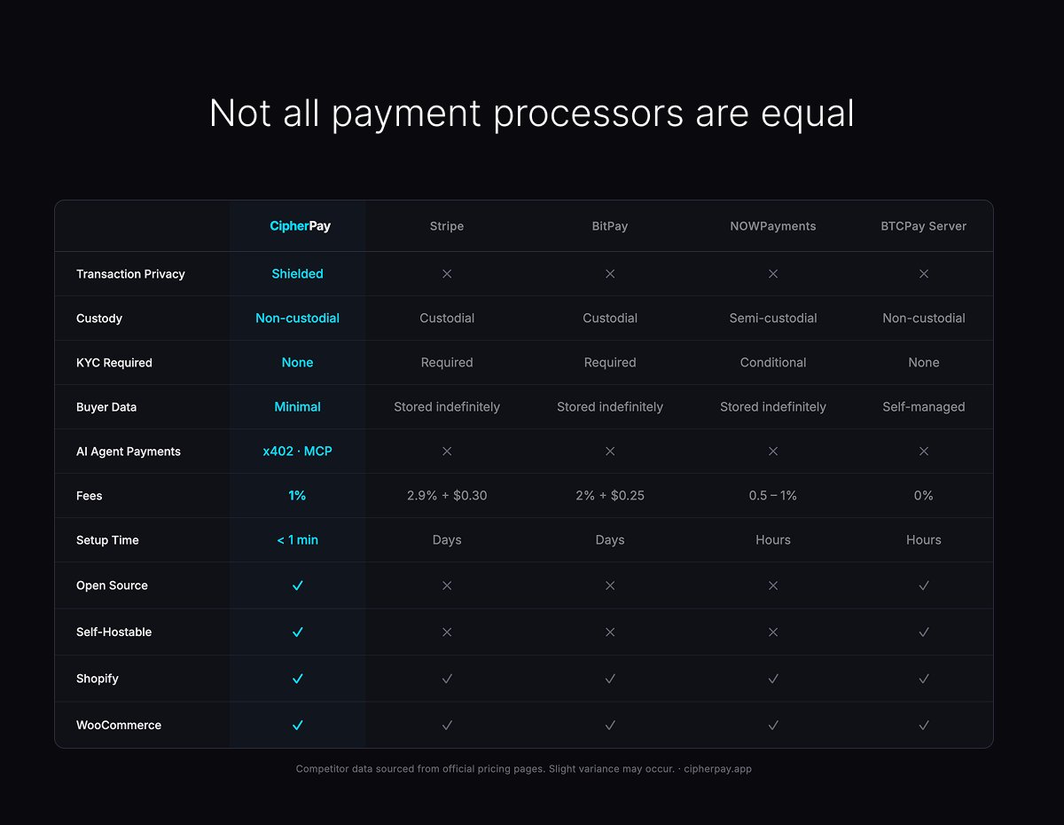
Task: Click the Shopify row label
Action: pyautogui.click(x=98, y=679)
